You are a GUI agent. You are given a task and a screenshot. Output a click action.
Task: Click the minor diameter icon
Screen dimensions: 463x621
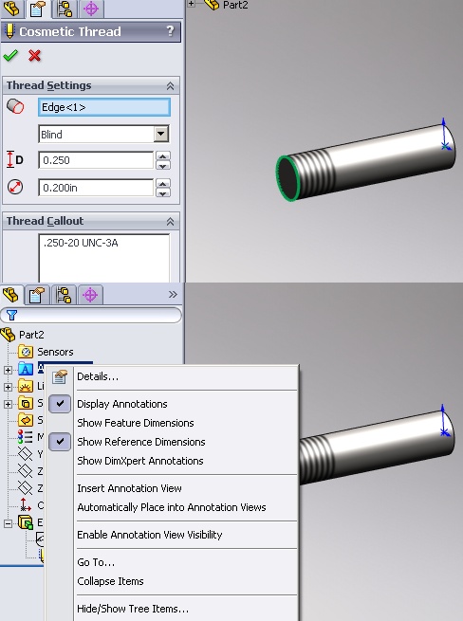(x=15, y=188)
